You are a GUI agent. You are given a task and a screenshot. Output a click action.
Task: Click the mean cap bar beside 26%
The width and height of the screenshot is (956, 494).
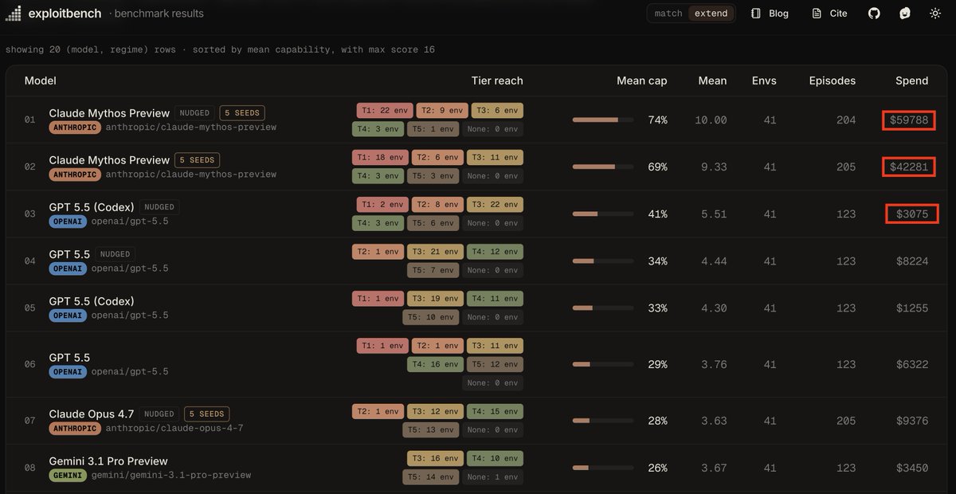coord(603,469)
